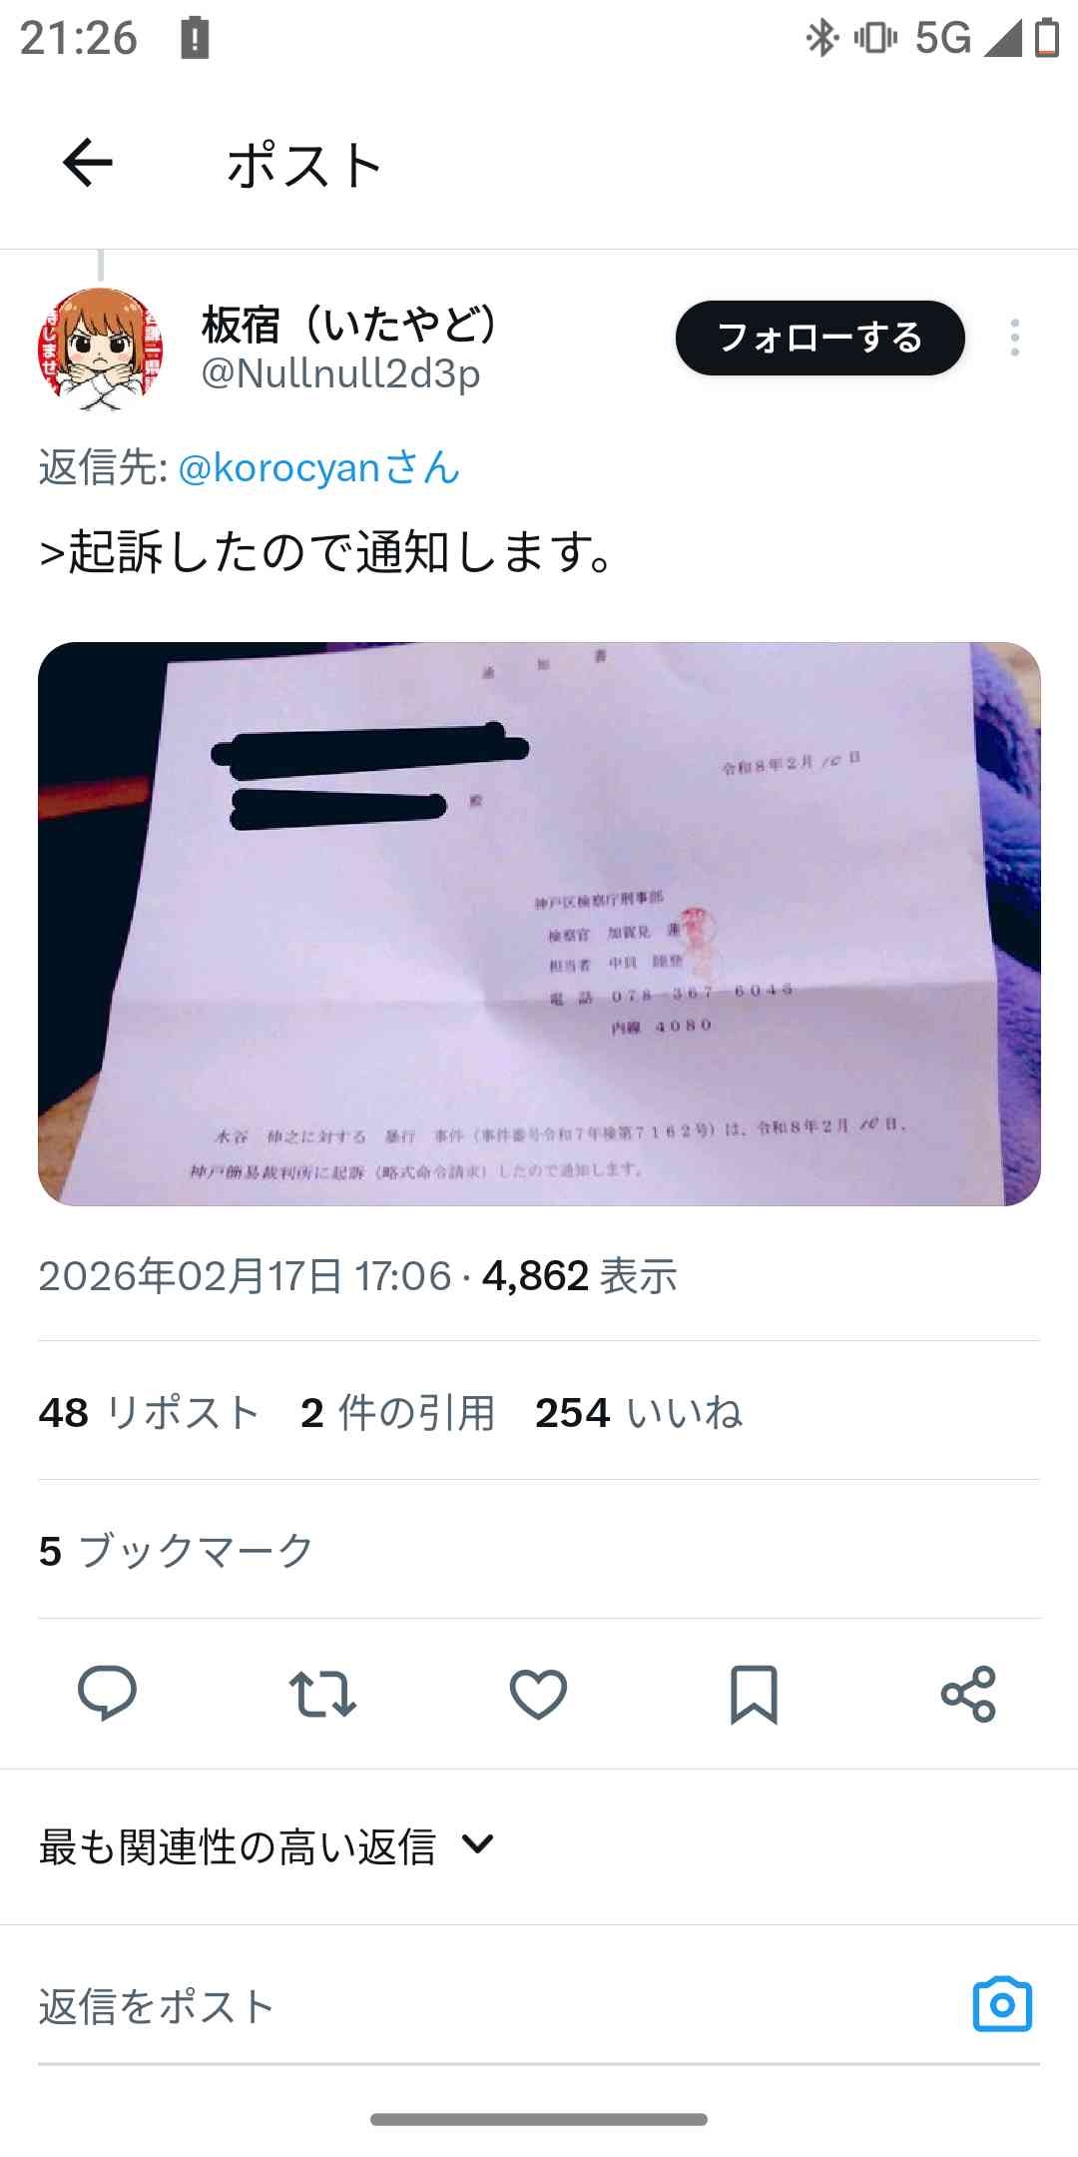Tap the camera icon in reply bar
1078x2157 pixels.
1002,2003
